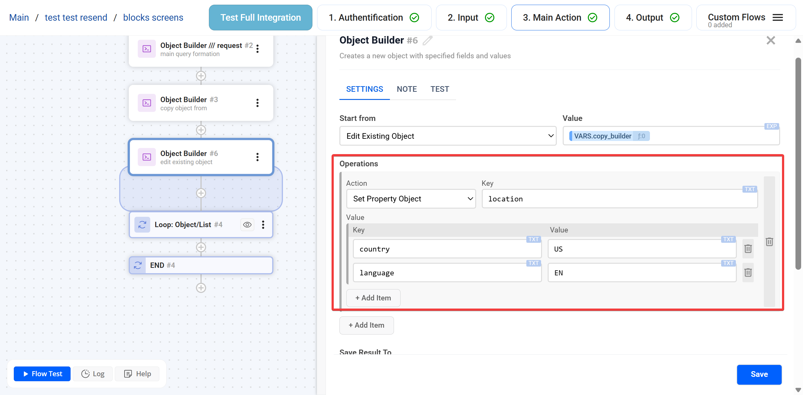Click the pencil edit icon beside Object Builder #6

pyautogui.click(x=427, y=40)
